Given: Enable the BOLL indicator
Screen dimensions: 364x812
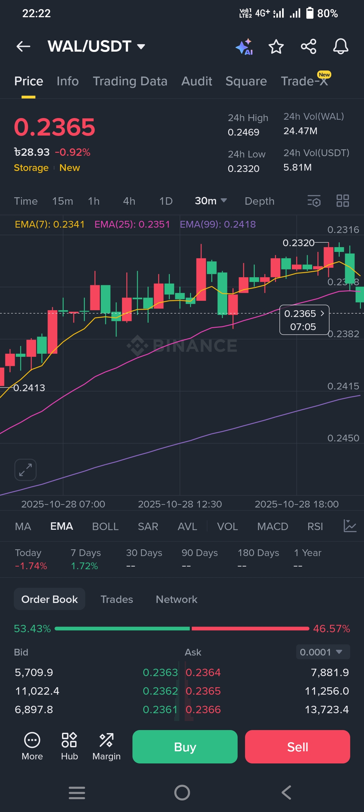Looking at the screenshot, I should click(105, 526).
